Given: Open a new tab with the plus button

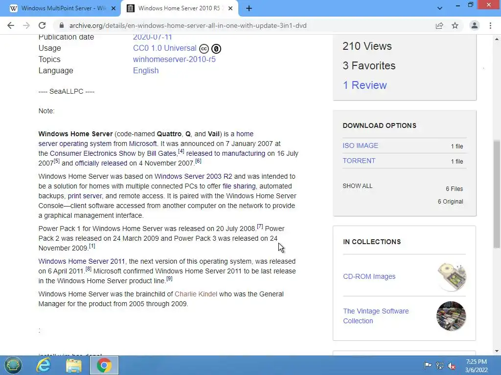Looking at the screenshot, I should 249,9.
